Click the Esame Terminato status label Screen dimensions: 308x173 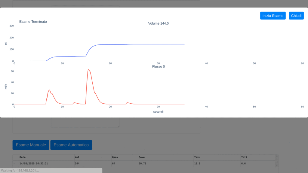click(x=33, y=21)
